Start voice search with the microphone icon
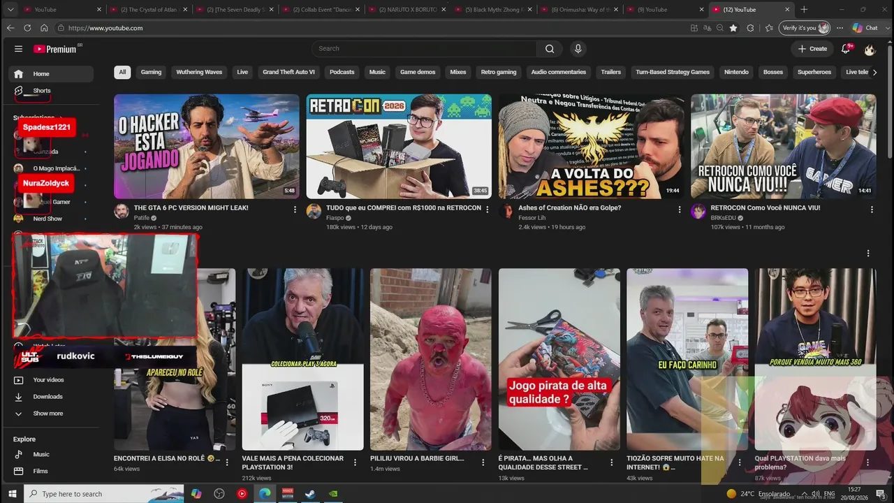 [578, 49]
